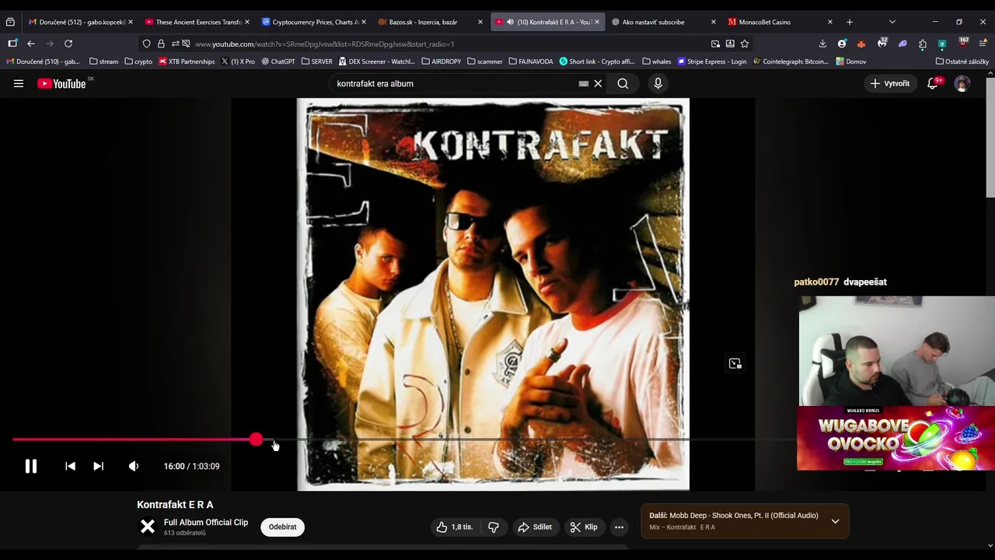Image resolution: width=995 pixels, height=560 pixels.
Task: Click the browser address bar URL
Action: [324, 44]
